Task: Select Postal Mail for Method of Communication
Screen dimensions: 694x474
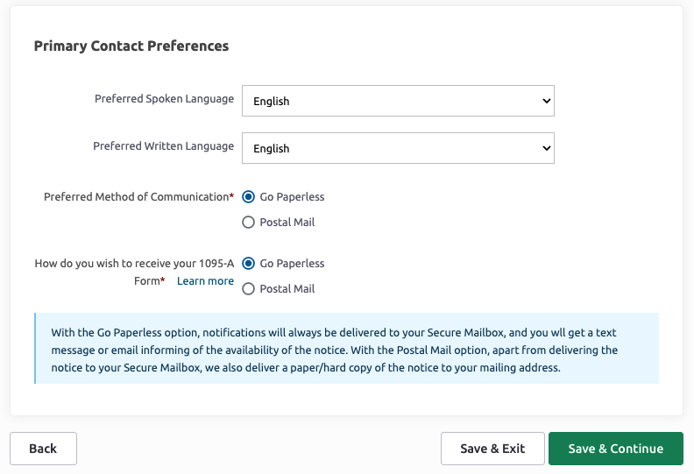Action: (x=248, y=223)
